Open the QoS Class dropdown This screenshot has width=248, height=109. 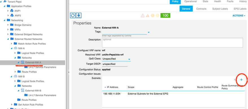(x=129, y=59)
